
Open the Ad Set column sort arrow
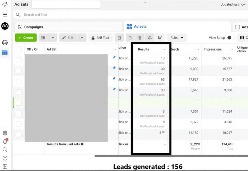point(115,49)
